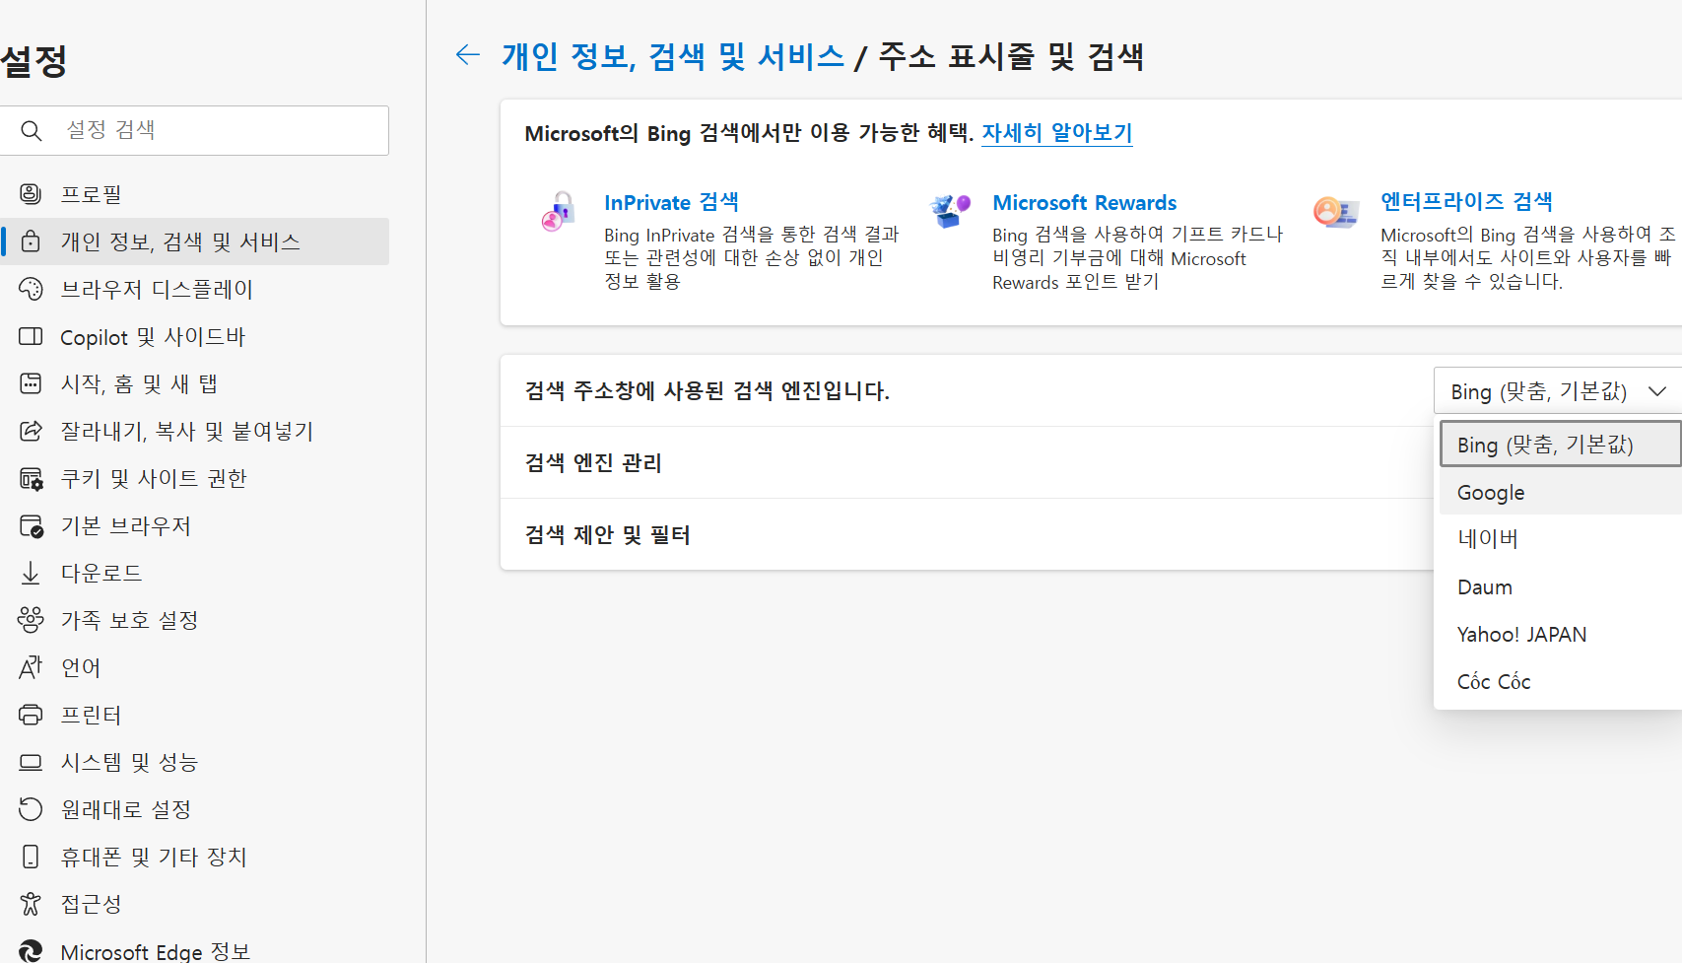Viewport: 1682px width, 963px height.
Task: Choose 네이버 from the search engine list
Action: pyautogui.click(x=1560, y=539)
